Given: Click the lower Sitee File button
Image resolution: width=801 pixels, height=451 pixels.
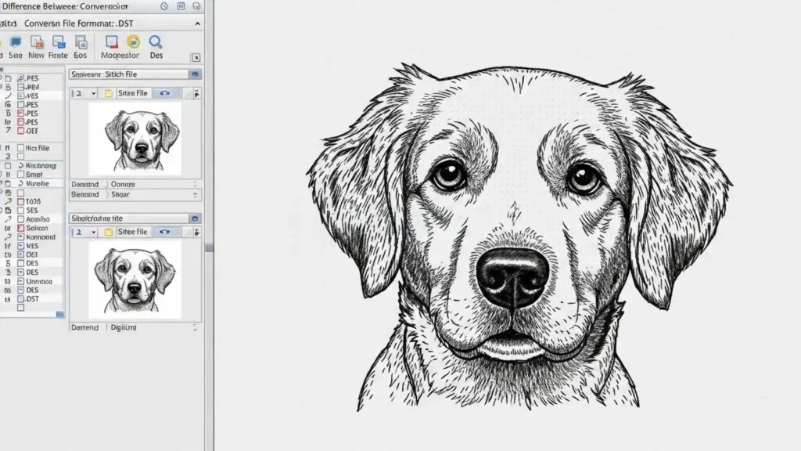Looking at the screenshot, I should 133,232.
